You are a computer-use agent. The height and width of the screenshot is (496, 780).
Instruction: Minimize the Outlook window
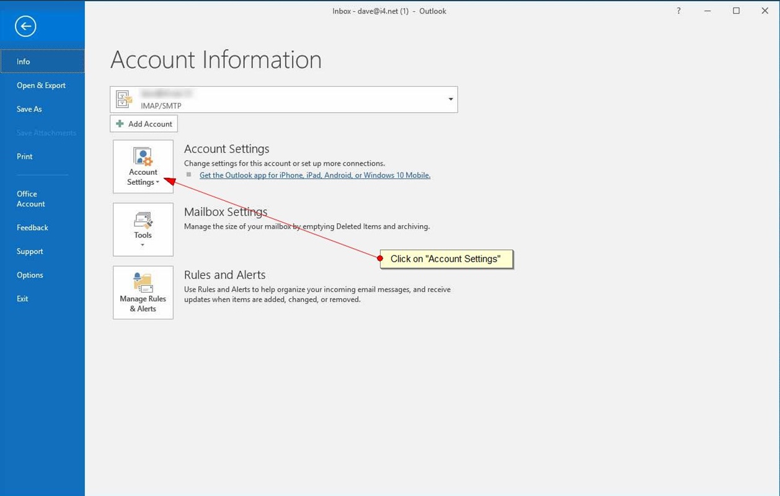707,11
